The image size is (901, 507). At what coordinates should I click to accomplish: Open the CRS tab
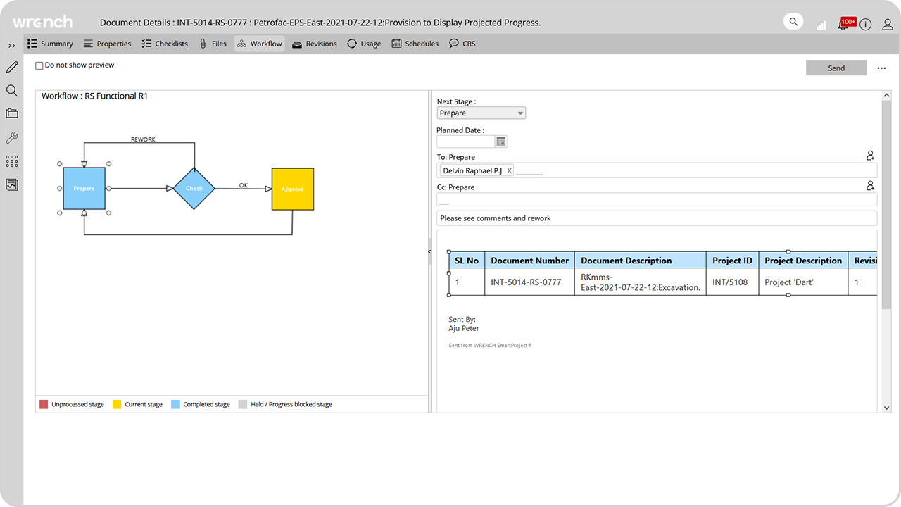click(x=462, y=44)
